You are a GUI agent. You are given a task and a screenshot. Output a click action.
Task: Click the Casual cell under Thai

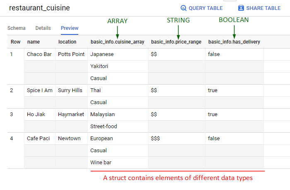[x=118, y=102]
